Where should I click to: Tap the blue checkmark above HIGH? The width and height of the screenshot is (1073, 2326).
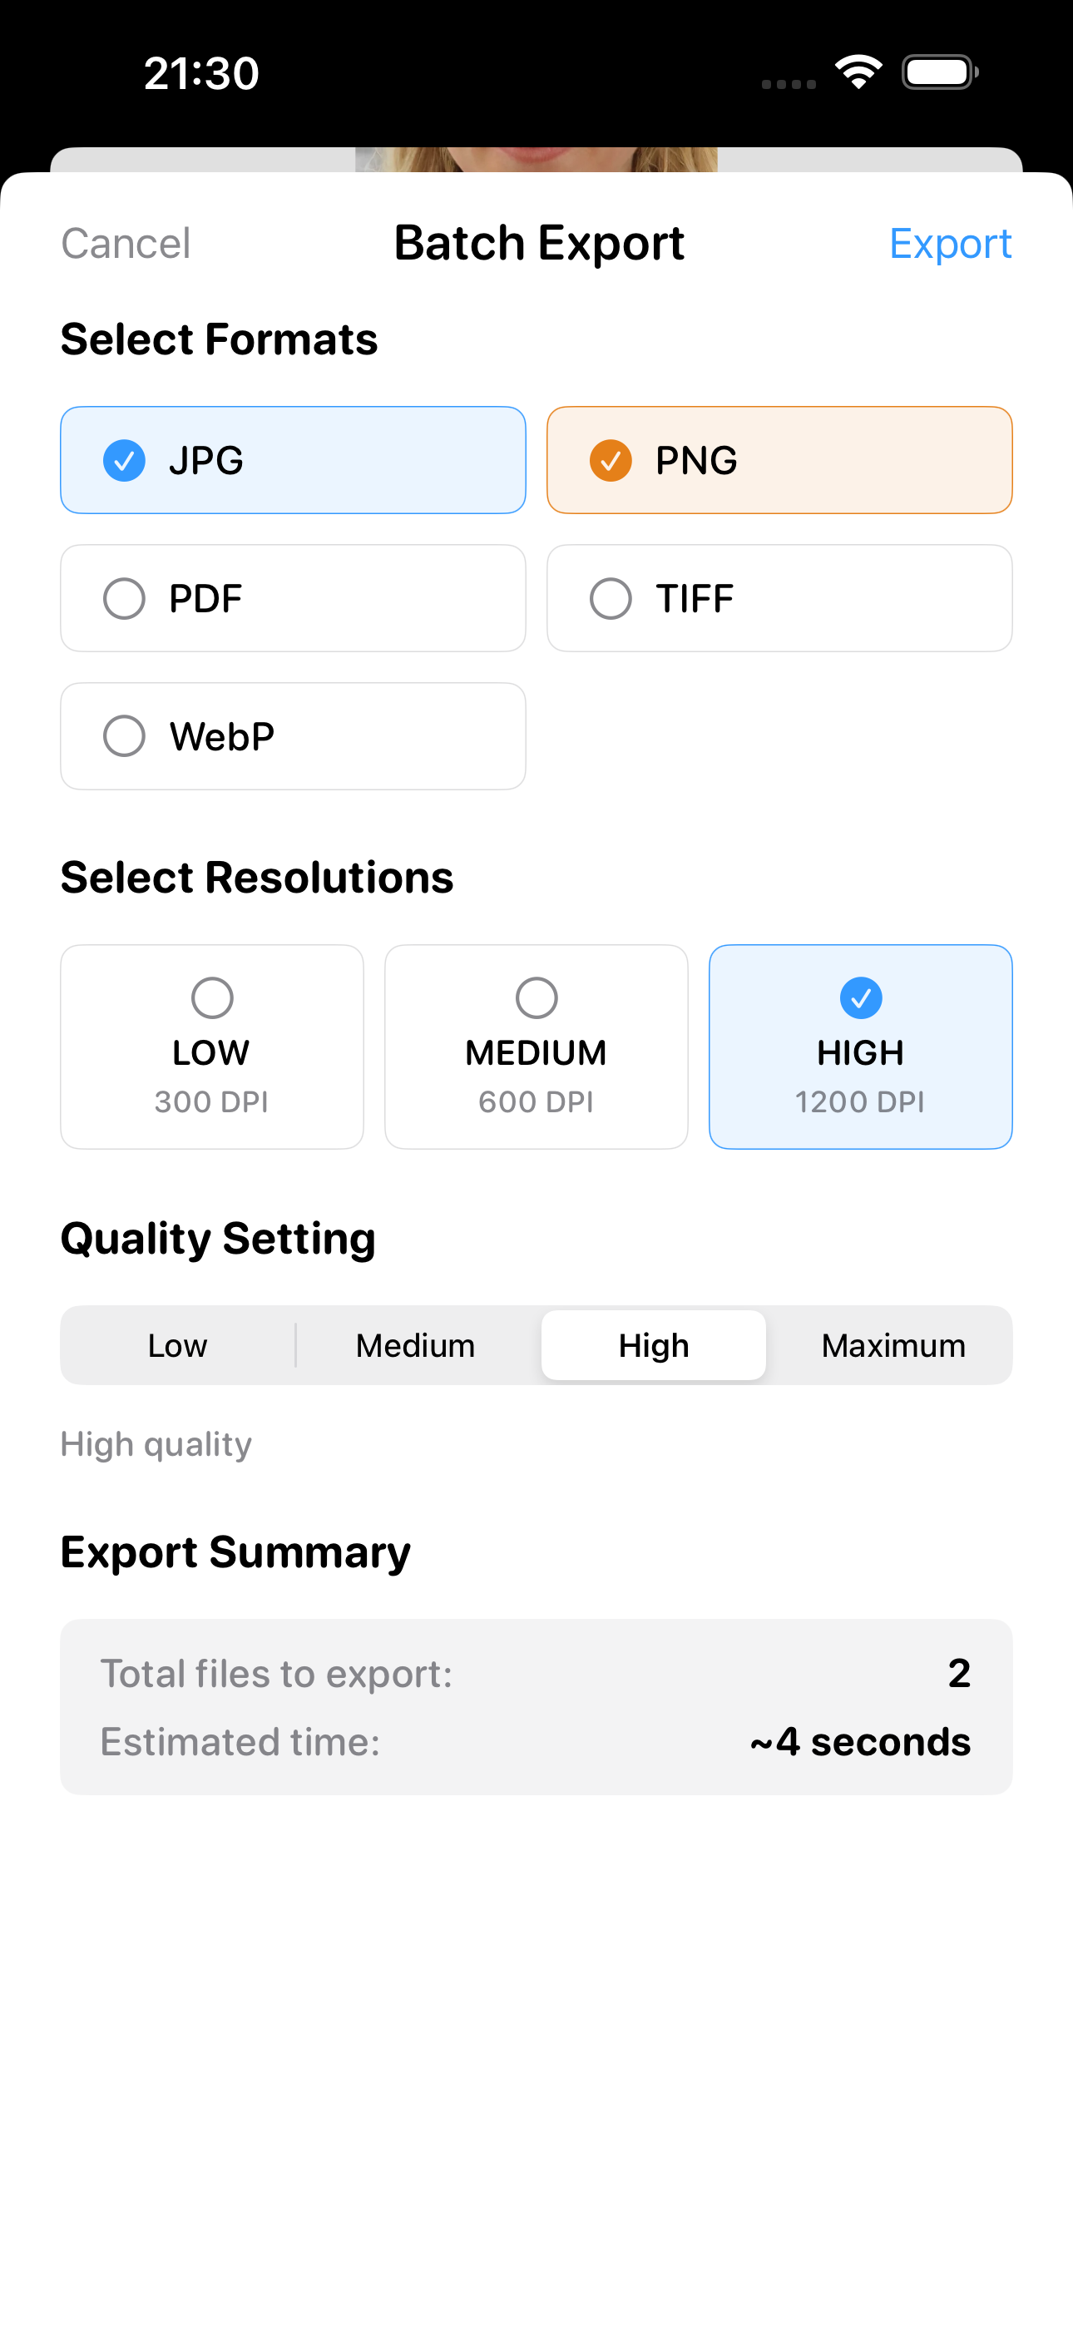tap(861, 997)
